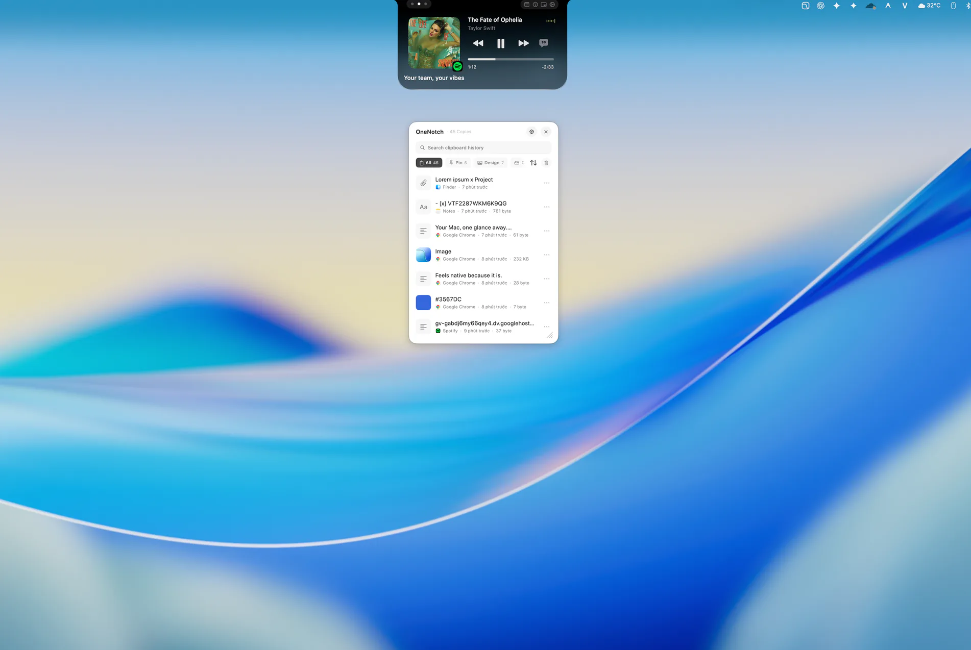Image resolution: width=971 pixels, height=650 pixels.
Task: Open the mouse menu bar icon
Action: pyautogui.click(x=953, y=6)
